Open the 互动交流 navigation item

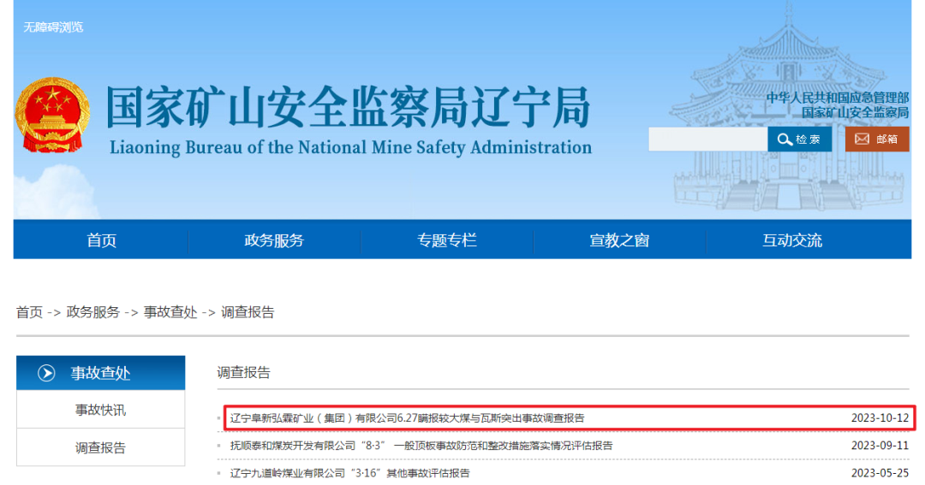click(x=791, y=240)
